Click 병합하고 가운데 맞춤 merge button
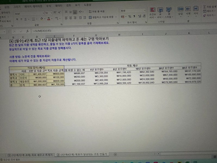 click(101, 17)
